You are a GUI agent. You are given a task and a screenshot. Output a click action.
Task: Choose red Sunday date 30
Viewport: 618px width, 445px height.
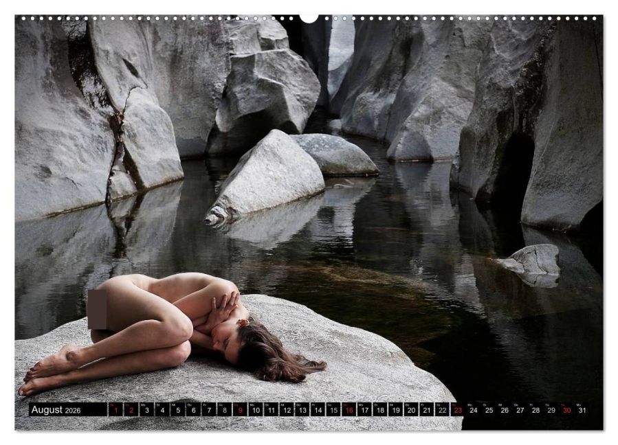click(567, 409)
